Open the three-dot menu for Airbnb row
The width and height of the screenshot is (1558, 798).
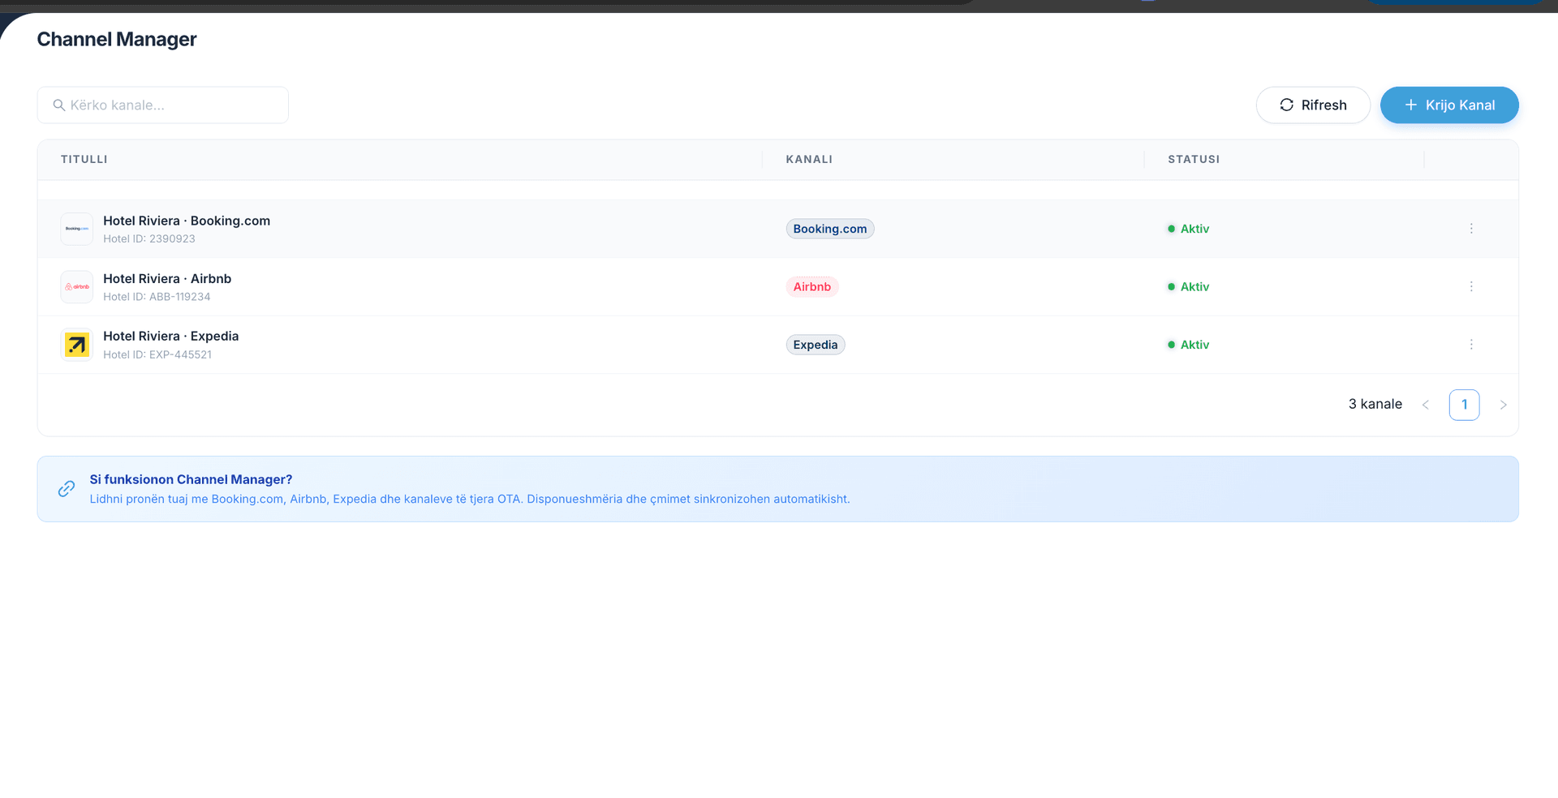tap(1471, 287)
